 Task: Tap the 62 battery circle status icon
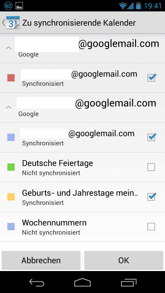tap(8, 6)
